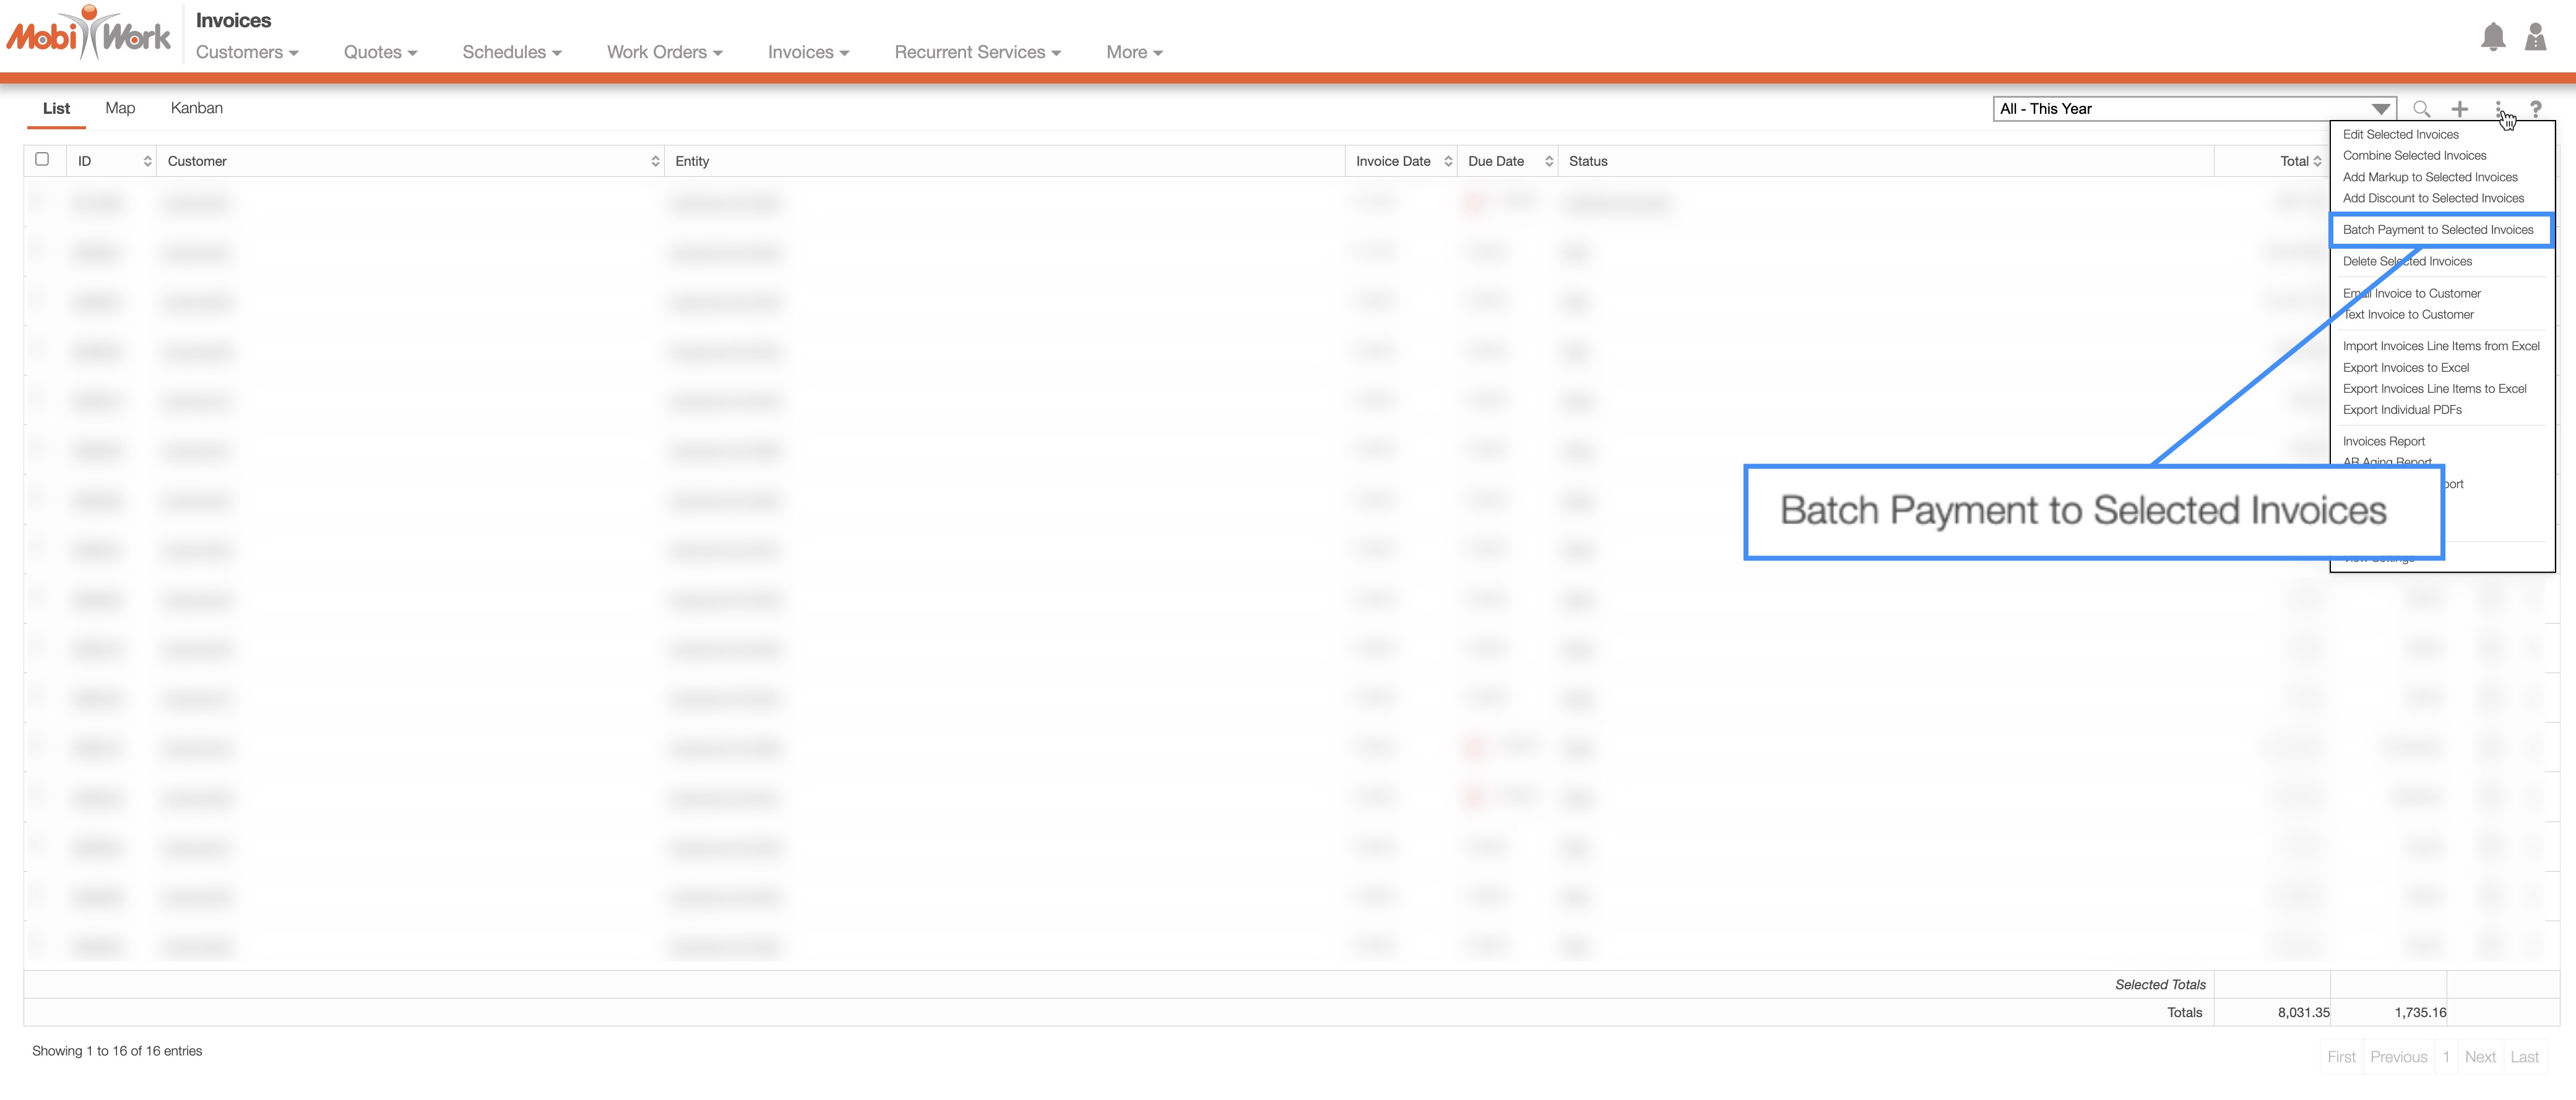Click the plus icon to add invoice
This screenshot has width=2576, height=1100.
[2459, 109]
